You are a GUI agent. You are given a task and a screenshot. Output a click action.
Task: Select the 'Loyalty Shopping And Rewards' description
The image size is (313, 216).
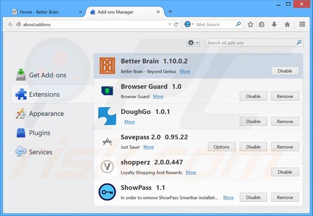151,173
